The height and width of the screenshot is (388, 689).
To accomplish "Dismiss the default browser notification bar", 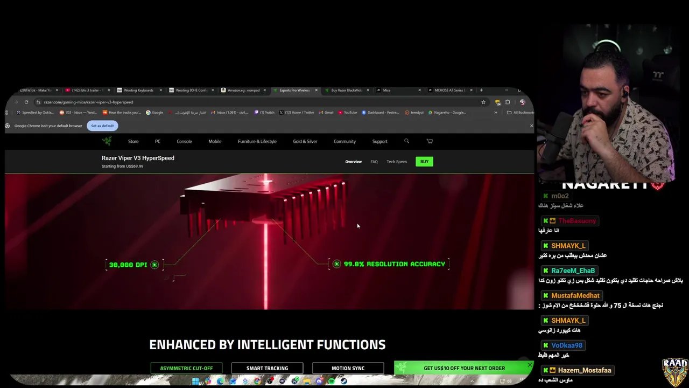I will pyautogui.click(x=531, y=126).
